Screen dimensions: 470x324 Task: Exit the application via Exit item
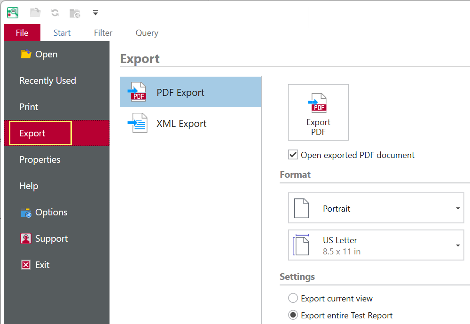pyautogui.click(x=42, y=265)
